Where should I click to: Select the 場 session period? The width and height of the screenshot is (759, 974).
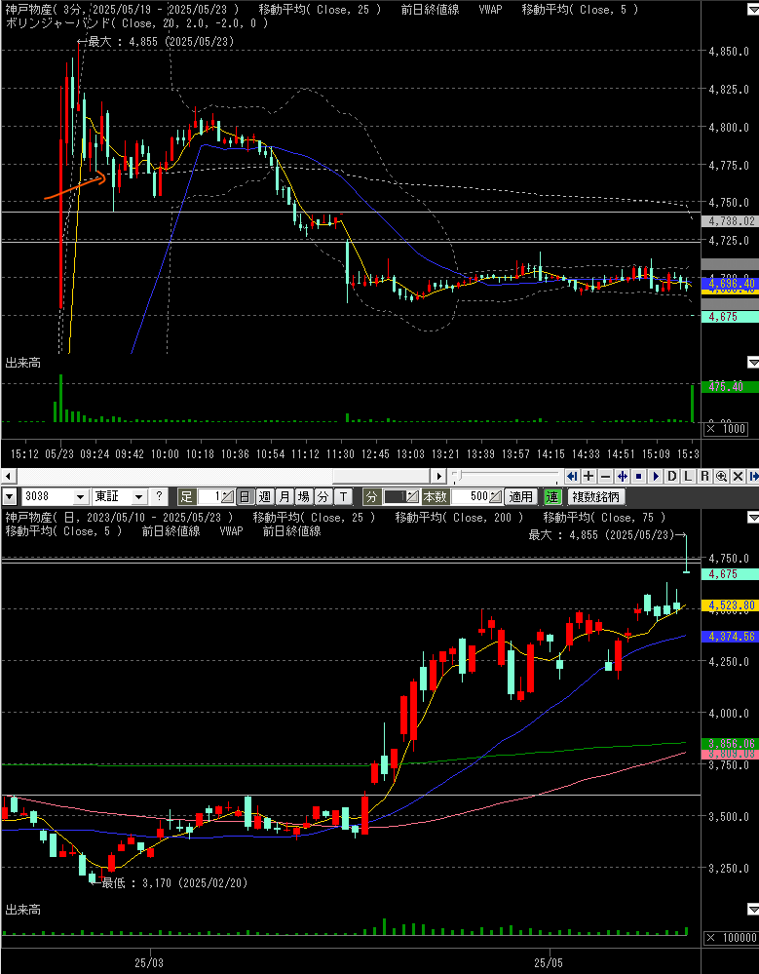point(303,496)
